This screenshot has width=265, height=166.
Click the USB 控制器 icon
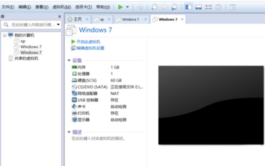[74, 100]
